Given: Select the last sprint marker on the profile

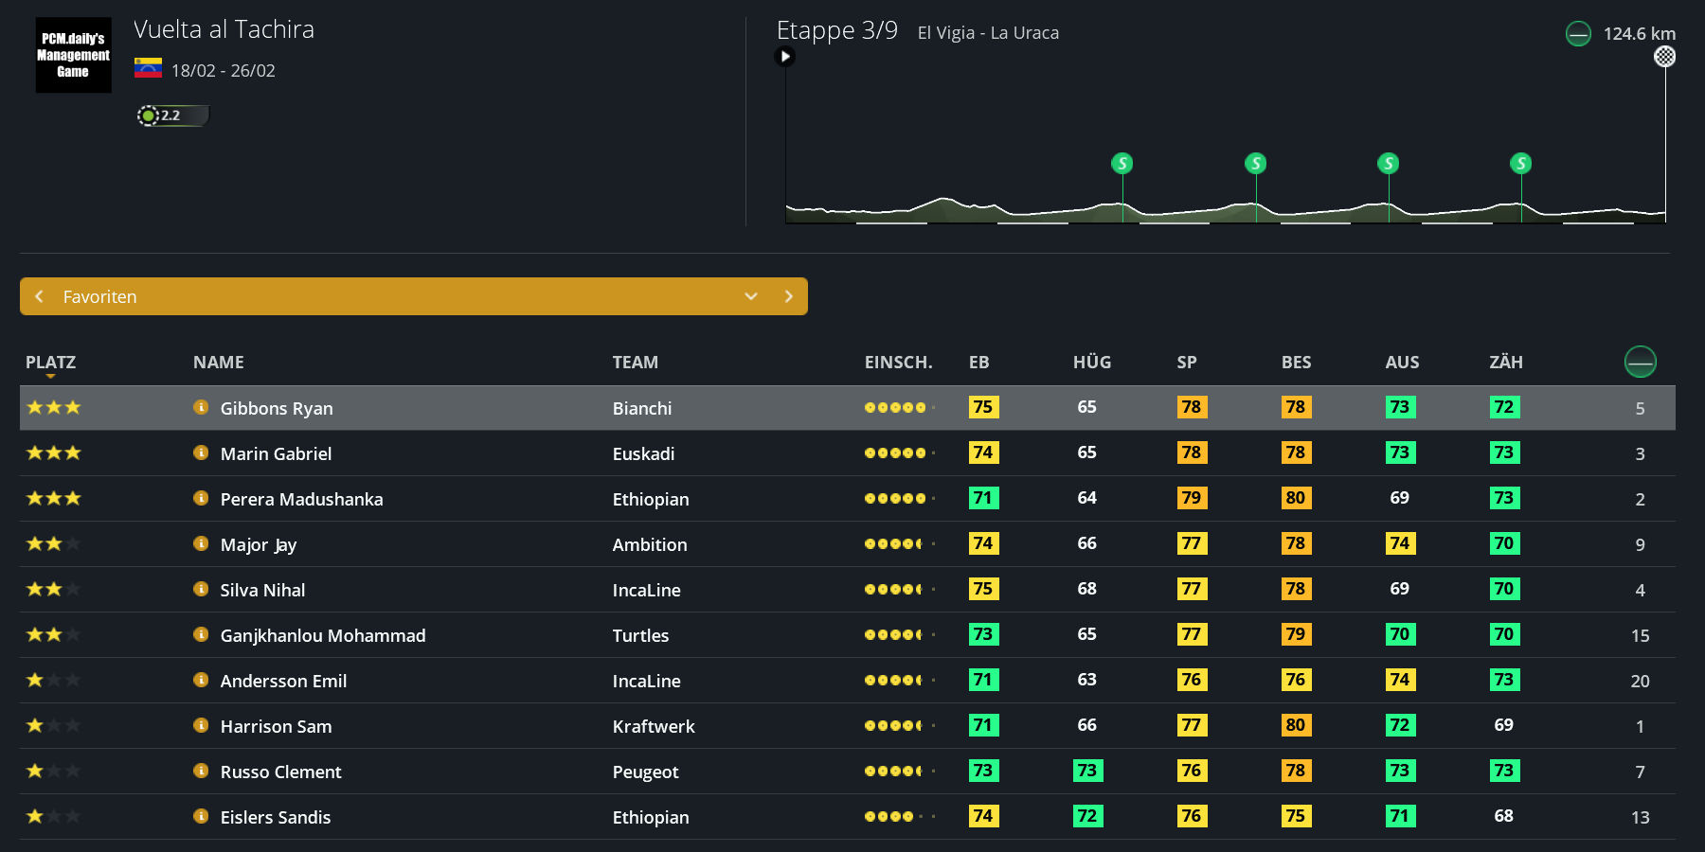Looking at the screenshot, I should 1521,163.
